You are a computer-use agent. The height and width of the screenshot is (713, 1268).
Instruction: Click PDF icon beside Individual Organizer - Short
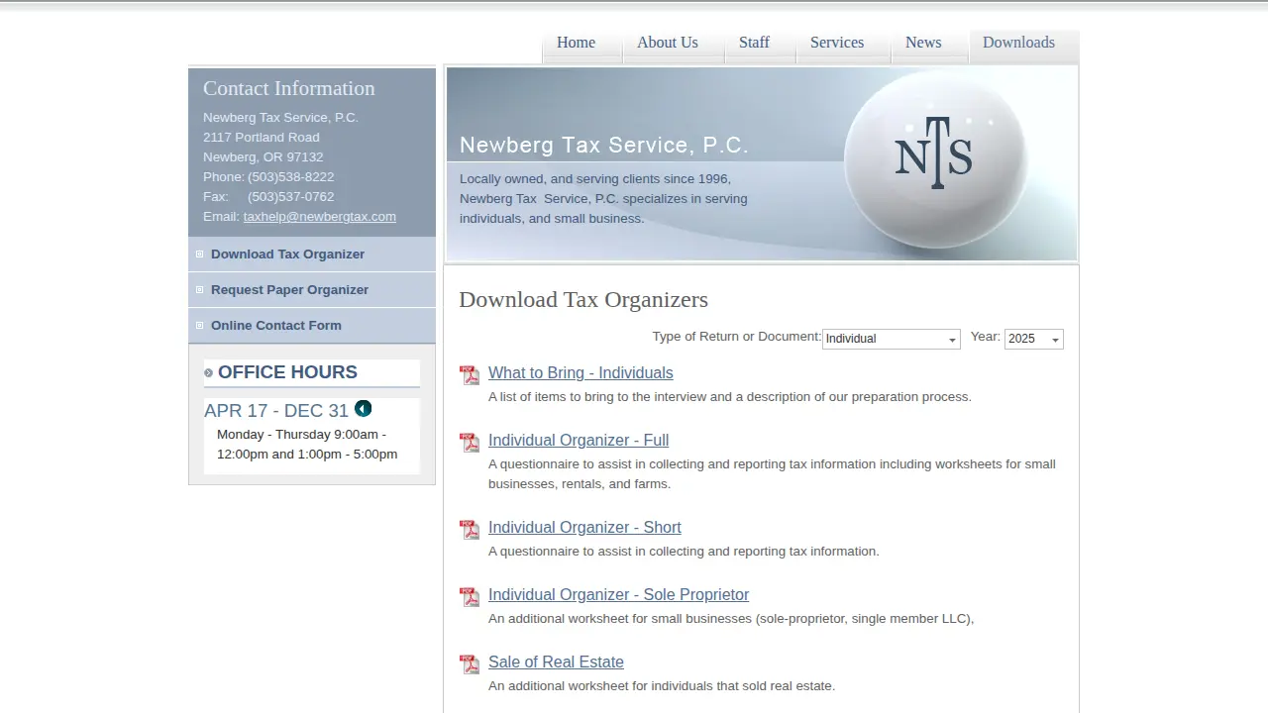(470, 530)
